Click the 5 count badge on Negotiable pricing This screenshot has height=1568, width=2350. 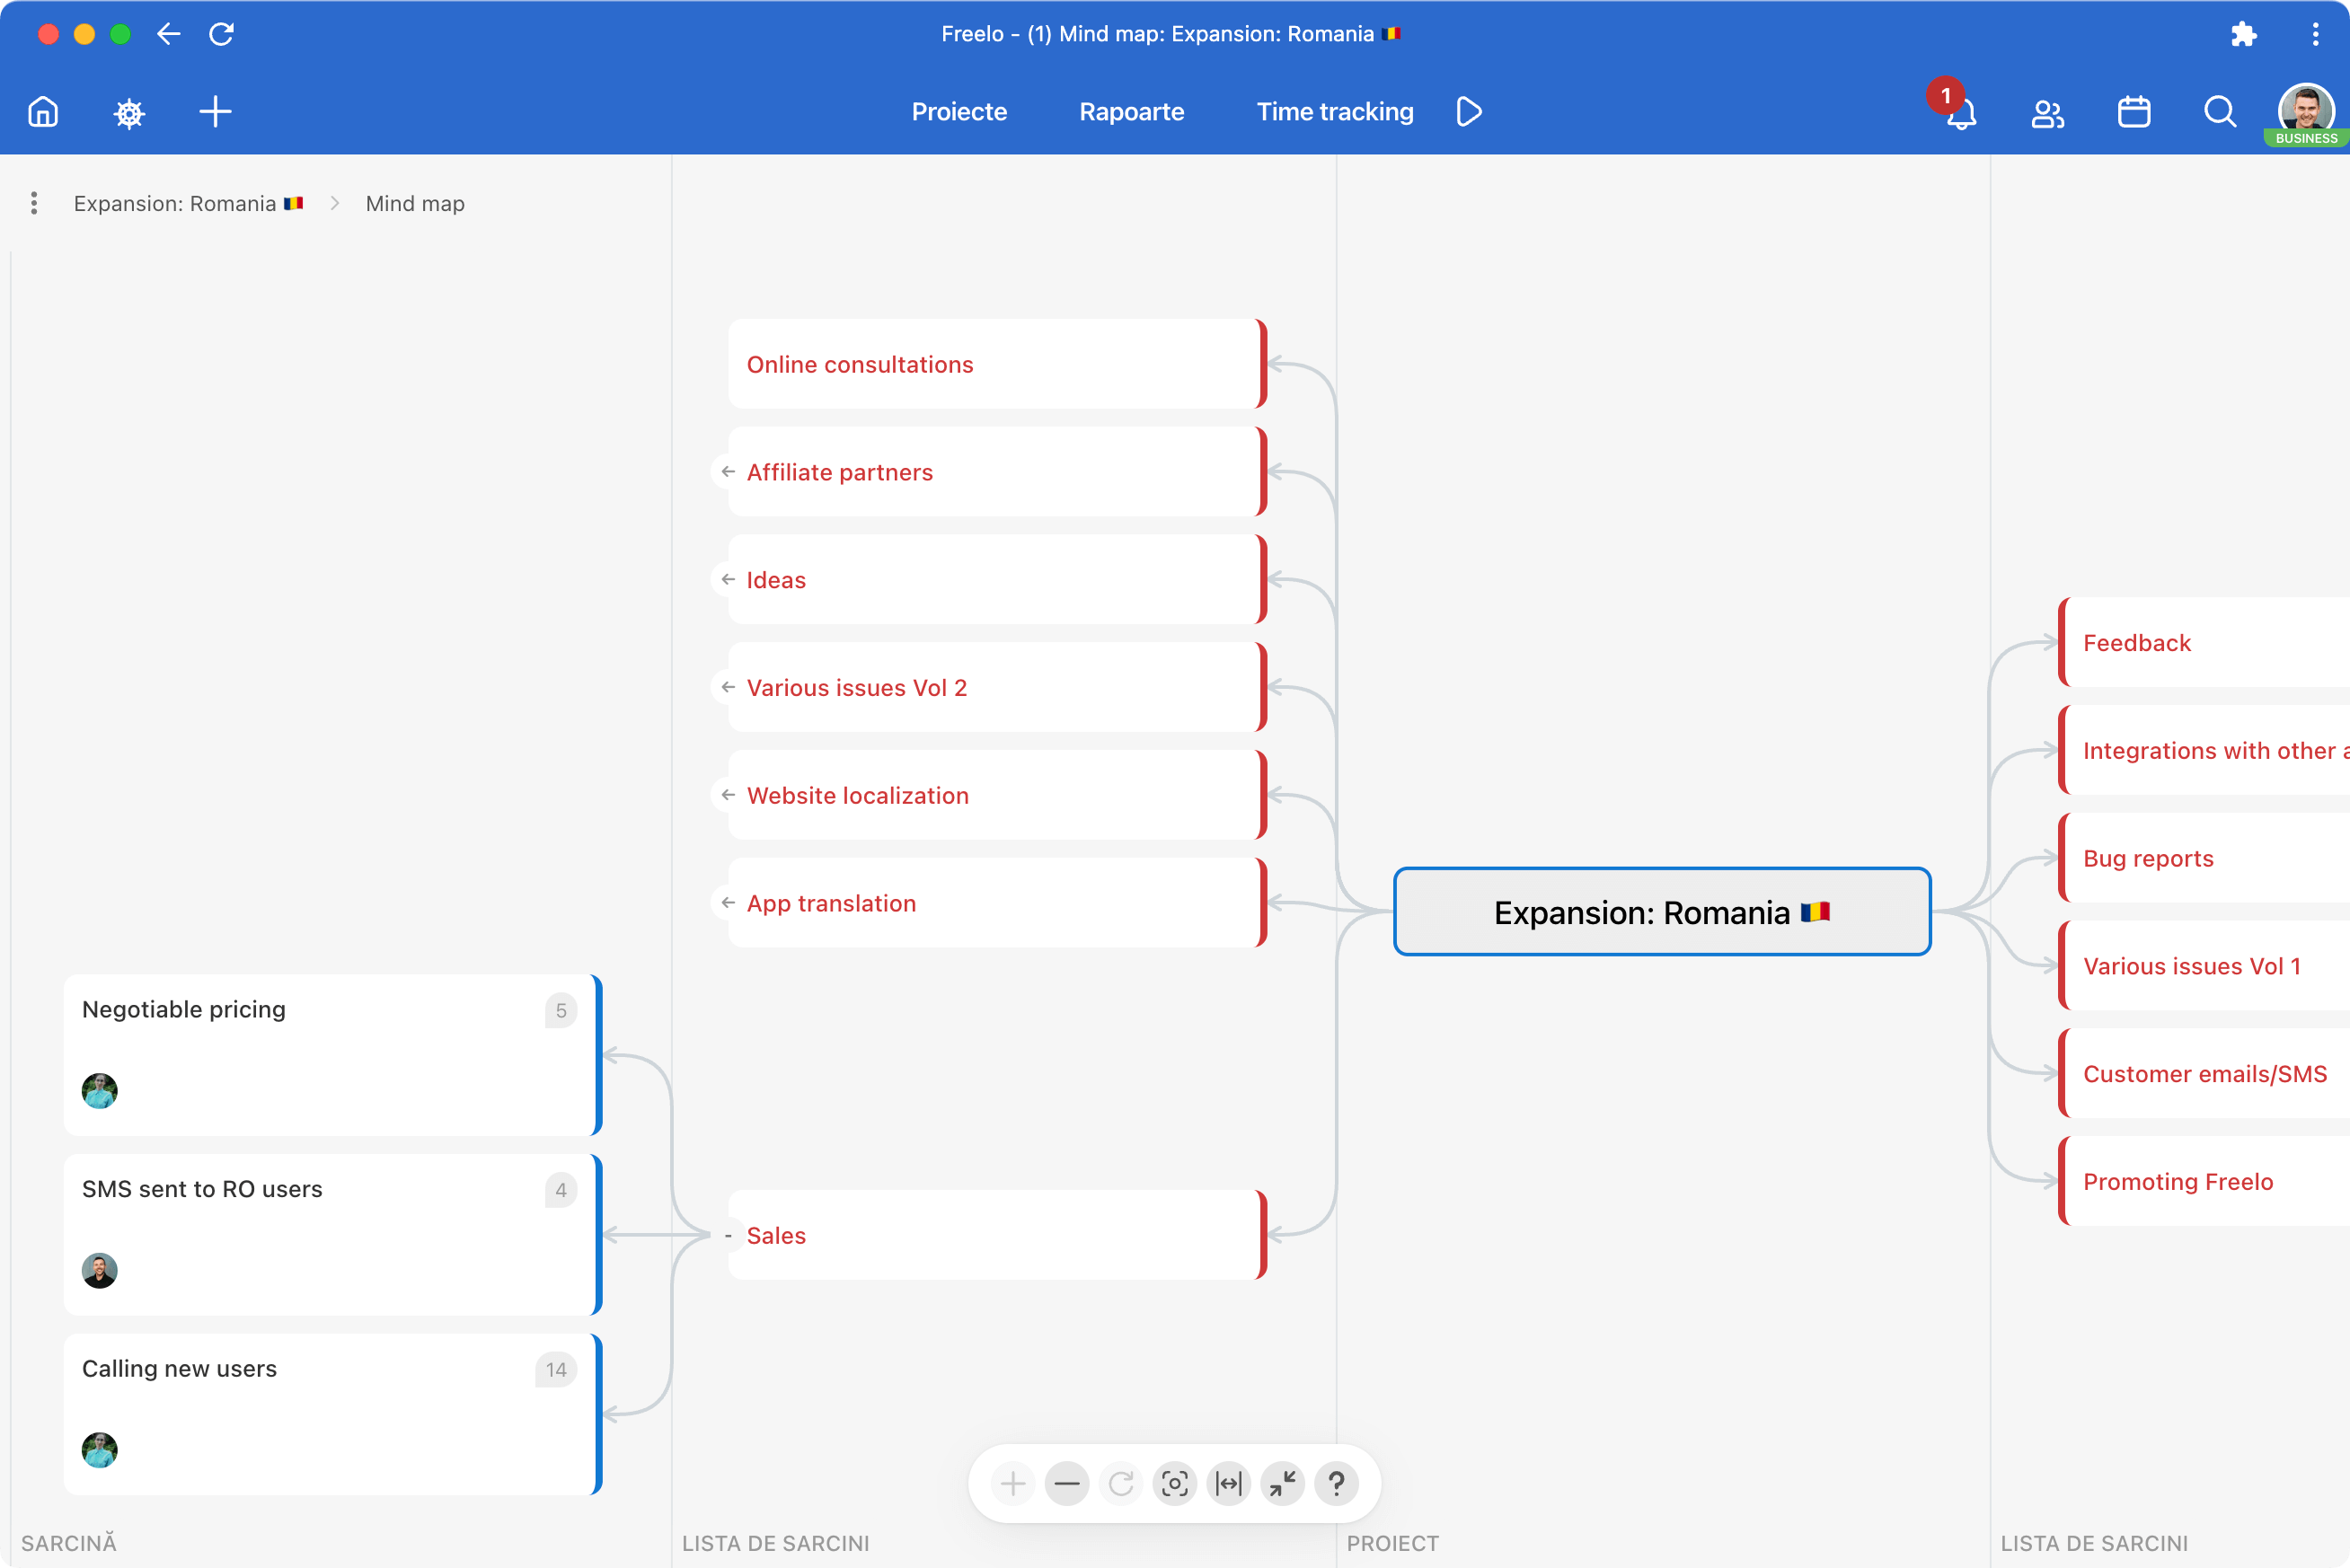click(x=561, y=1010)
